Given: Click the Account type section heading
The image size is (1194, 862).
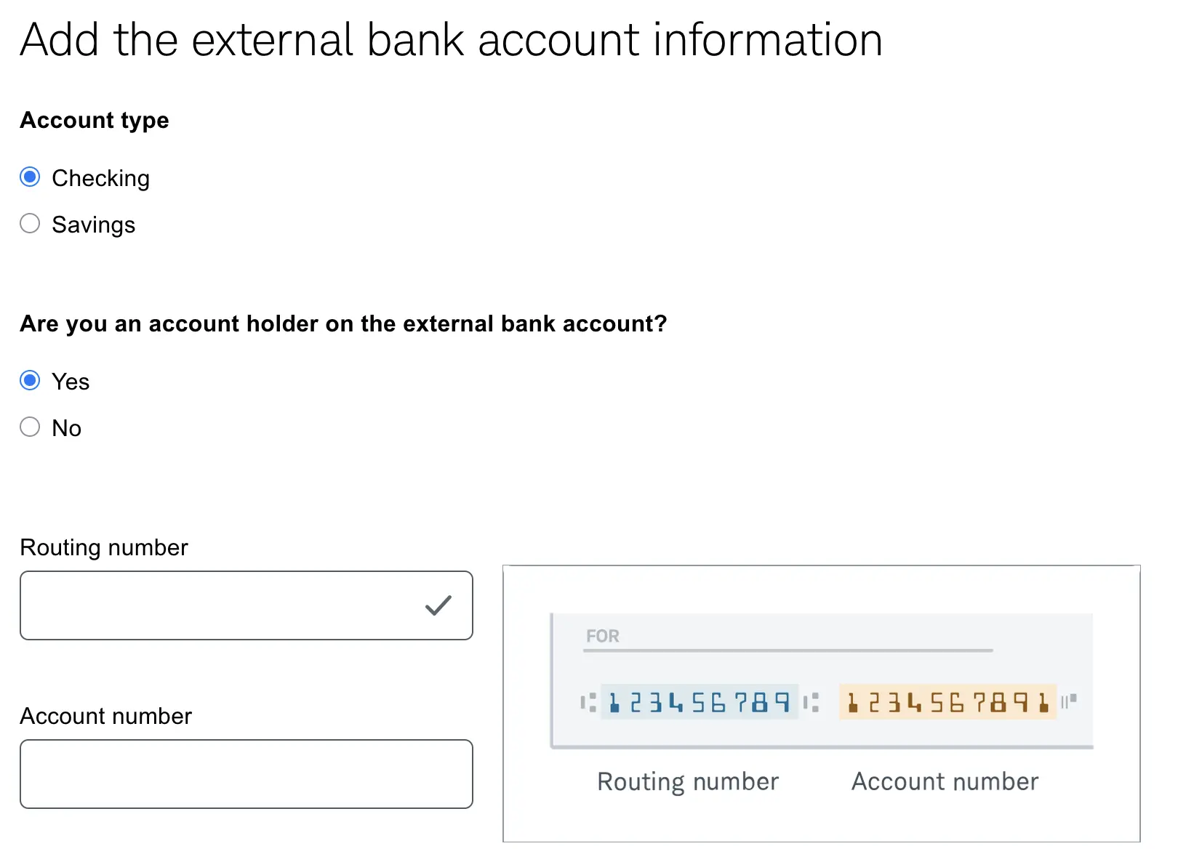Looking at the screenshot, I should [95, 120].
